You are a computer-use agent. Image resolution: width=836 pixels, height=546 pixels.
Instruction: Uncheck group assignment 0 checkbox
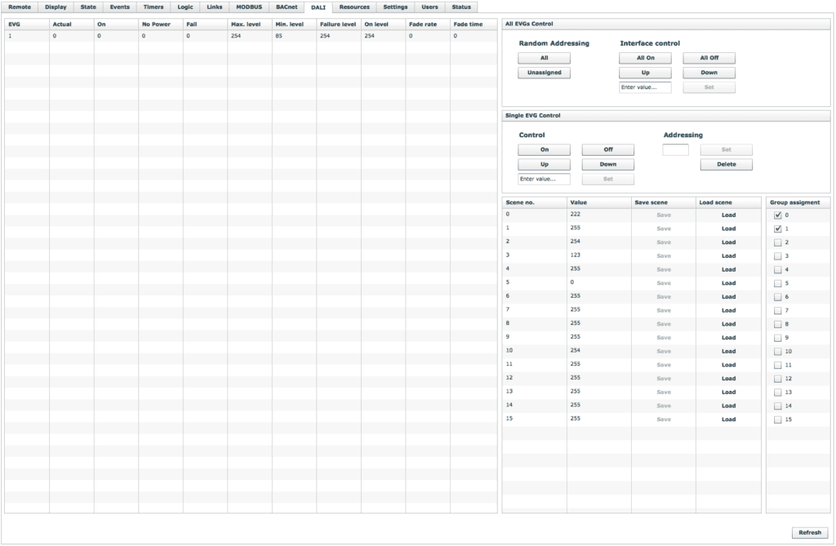[777, 215]
